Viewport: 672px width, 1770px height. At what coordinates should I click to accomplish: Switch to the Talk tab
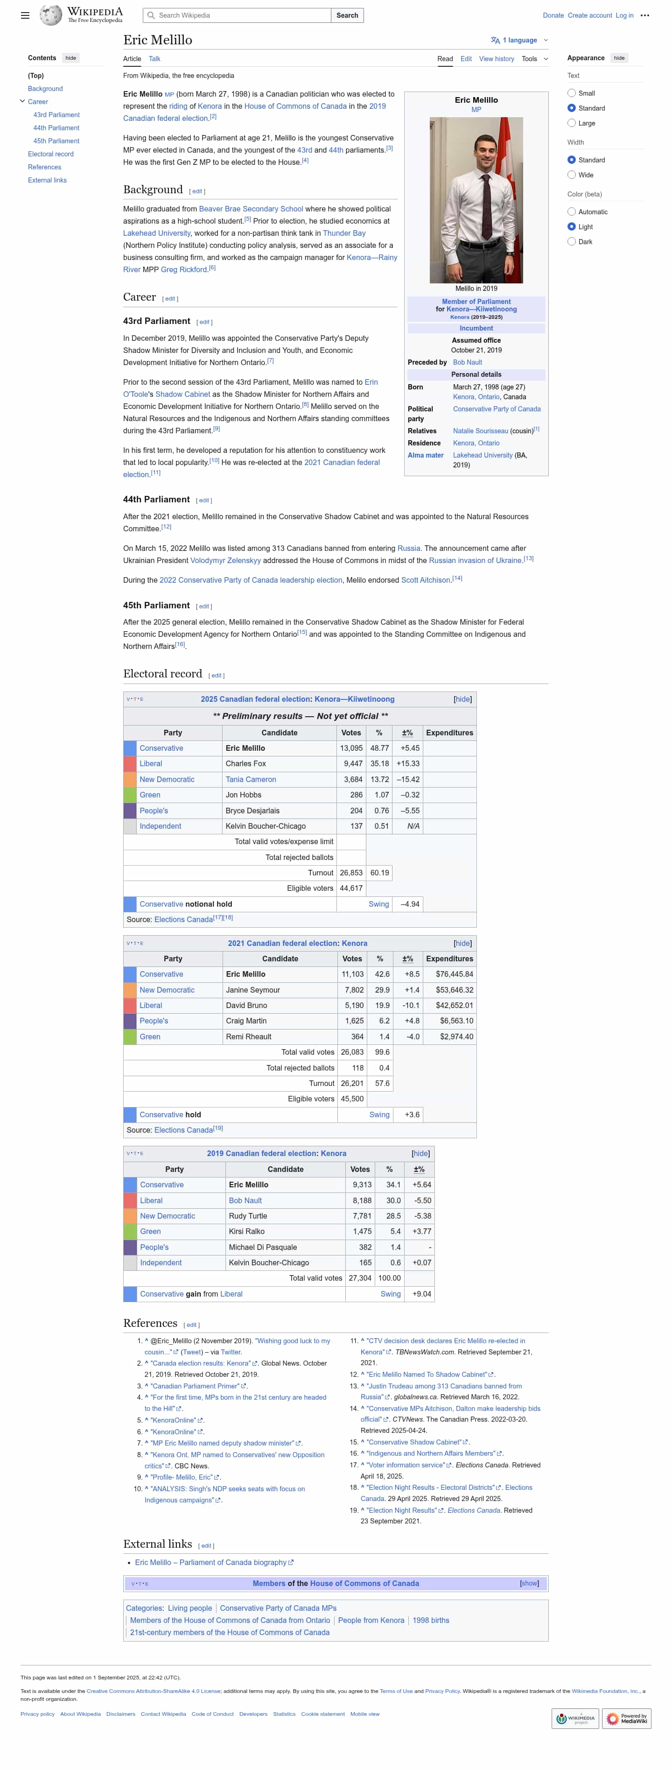154,59
